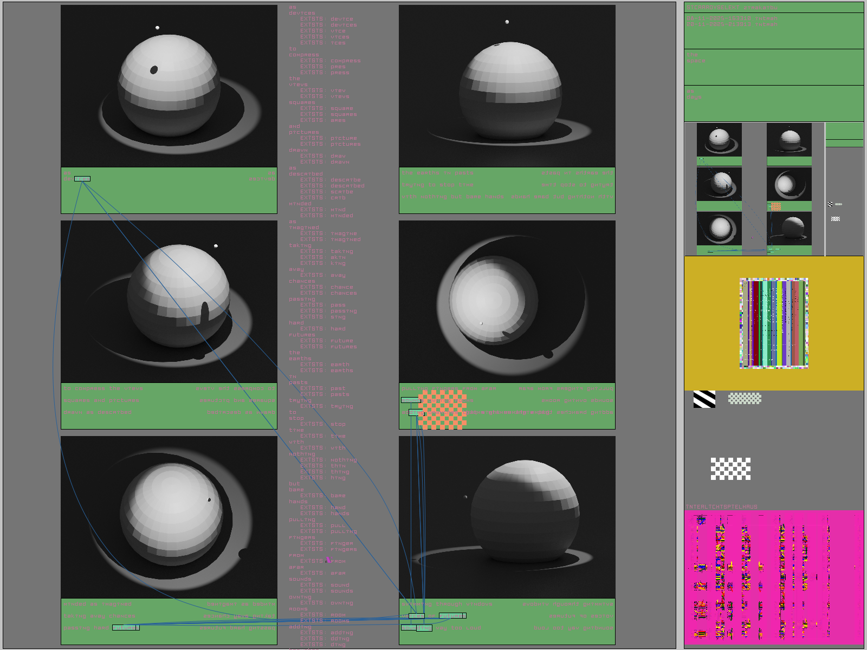Click the magenta glitch pattern panel
Screen dimensions: 867x650
point(773,577)
